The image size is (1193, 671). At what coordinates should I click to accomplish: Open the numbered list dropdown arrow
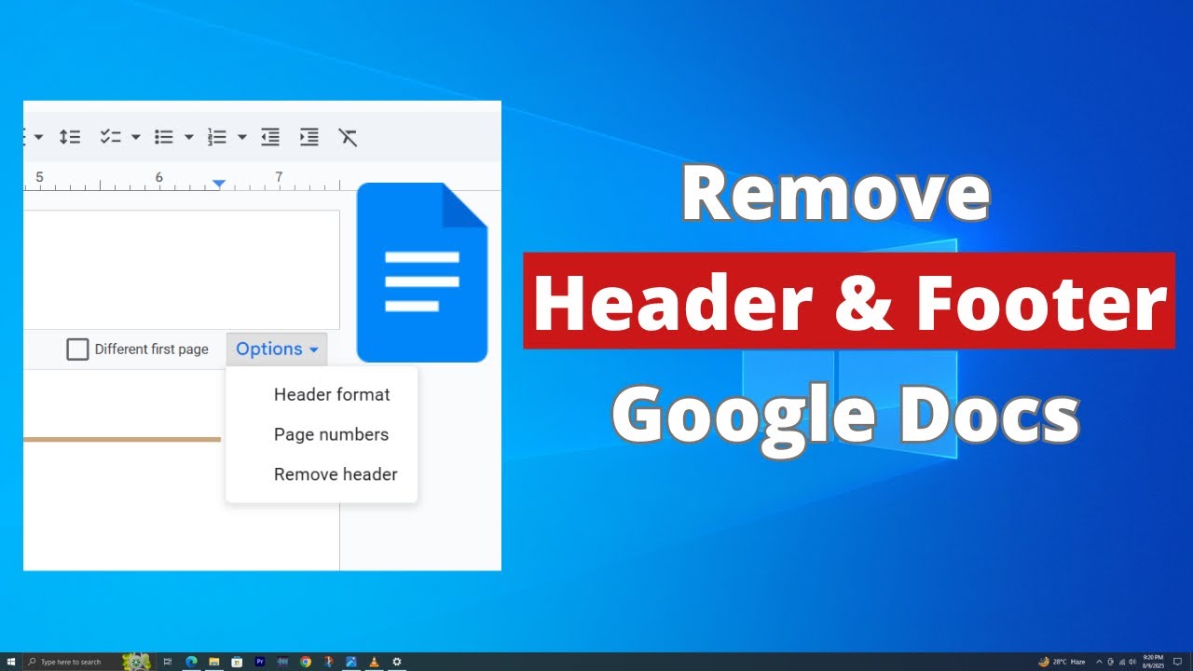coord(241,137)
